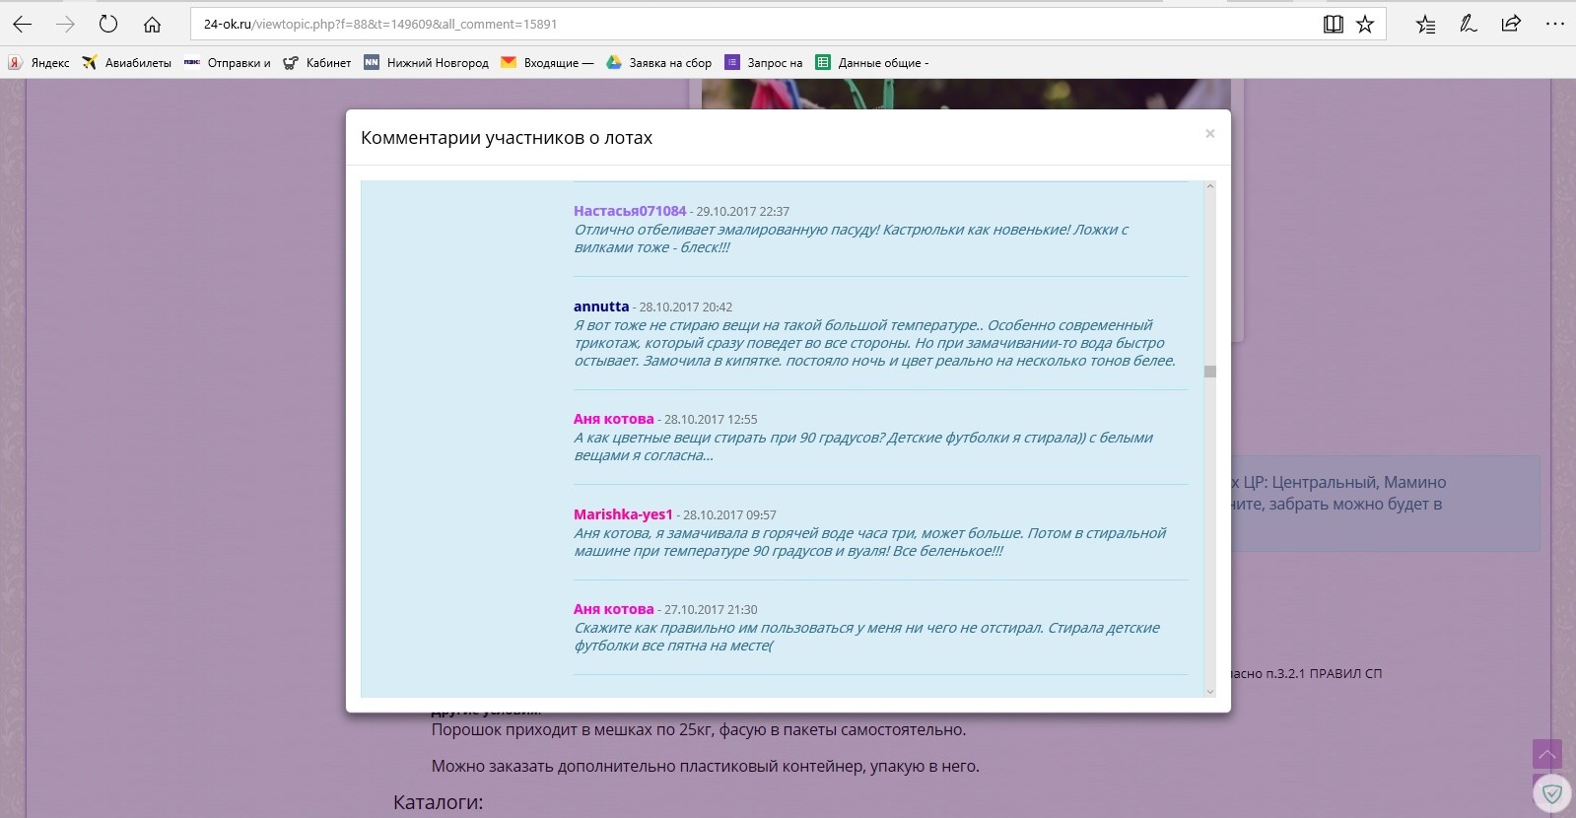The height and width of the screenshot is (818, 1576).
Task: Click the timestamp 28.10.2017 09:57
Action: (729, 515)
